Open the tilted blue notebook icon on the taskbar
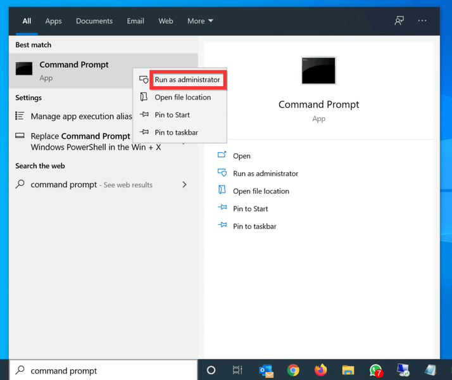This screenshot has width=452, height=380. (x=430, y=370)
